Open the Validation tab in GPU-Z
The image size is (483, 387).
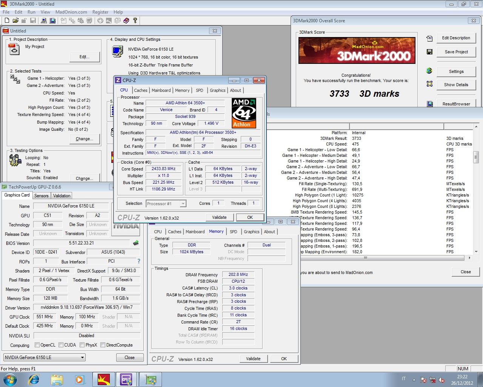click(x=62, y=195)
